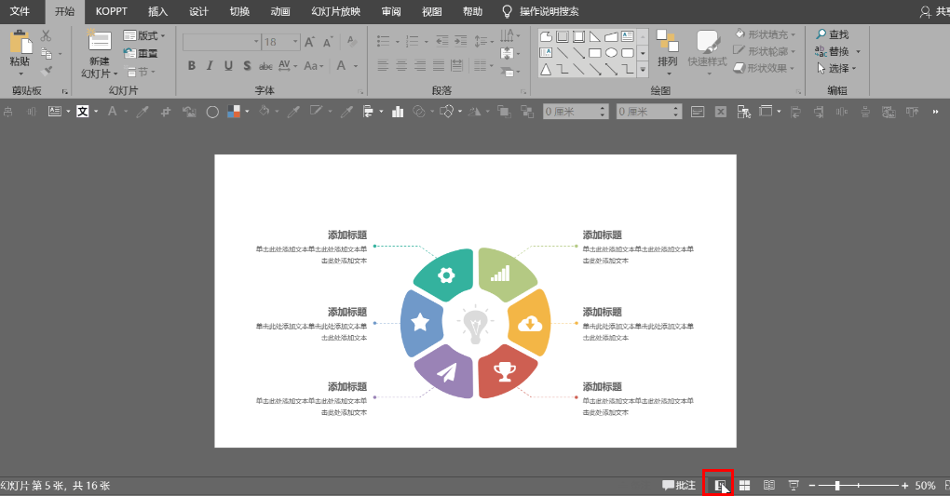Open the font name combo box
950x496 pixels.
(222, 42)
